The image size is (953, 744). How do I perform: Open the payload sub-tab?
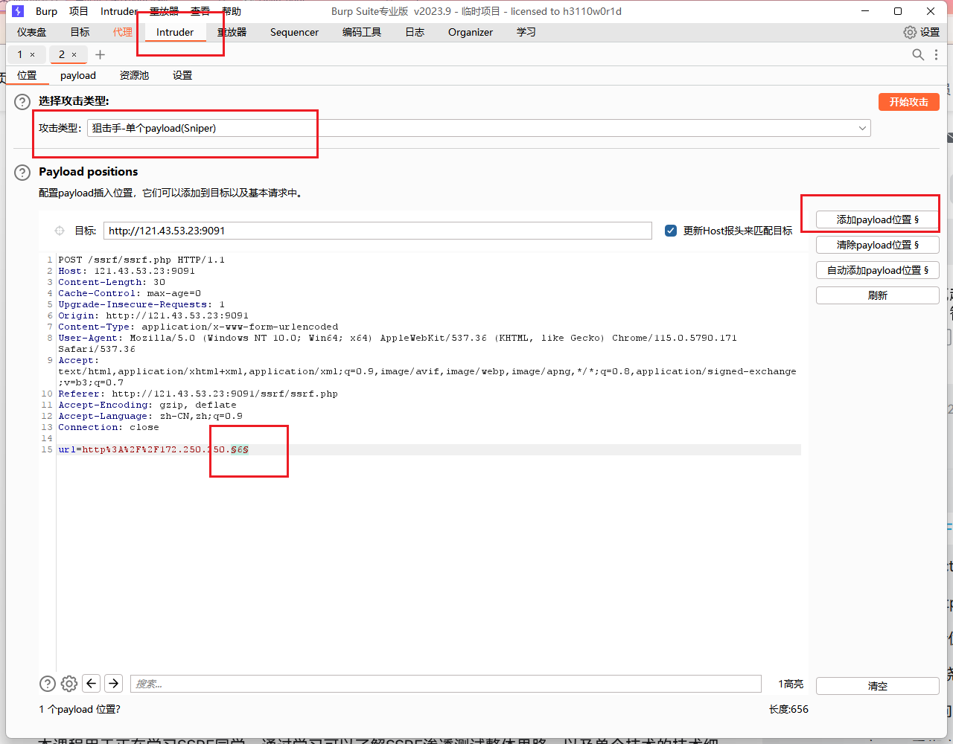tap(78, 75)
